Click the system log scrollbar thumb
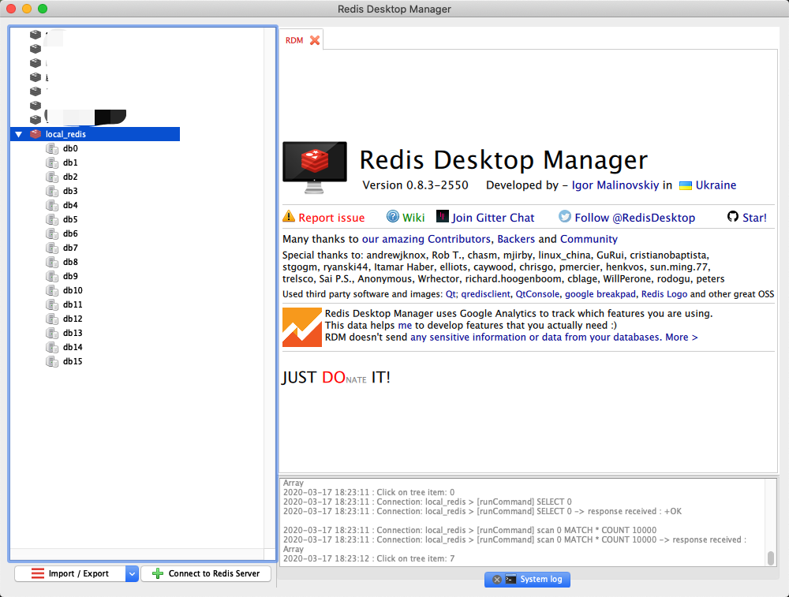Screen dimensions: 789x597 [x=770, y=558]
